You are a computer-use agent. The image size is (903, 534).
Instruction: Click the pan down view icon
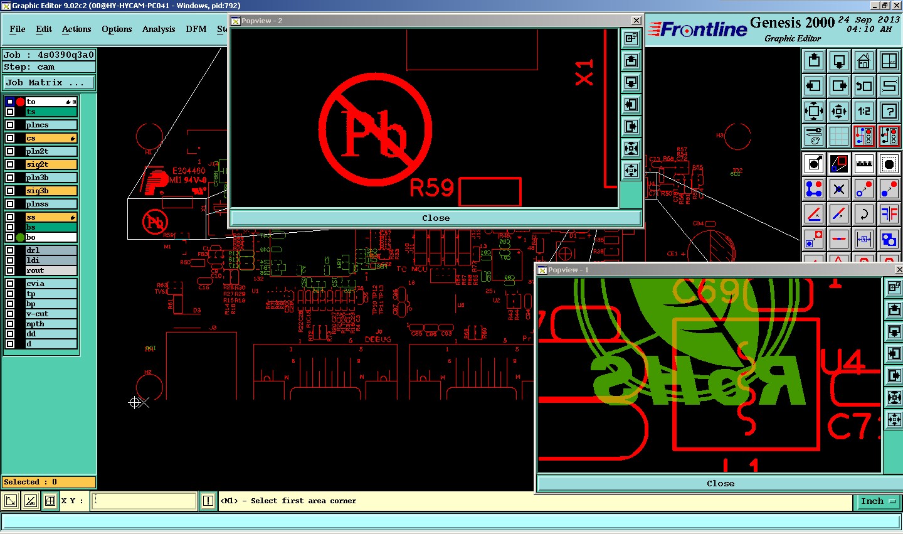coord(839,61)
